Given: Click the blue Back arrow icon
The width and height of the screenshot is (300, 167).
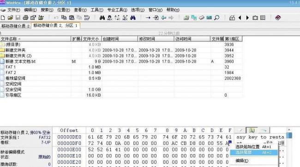Looking at the screenshot, I should pyautogui.click(x=163, y=18).
